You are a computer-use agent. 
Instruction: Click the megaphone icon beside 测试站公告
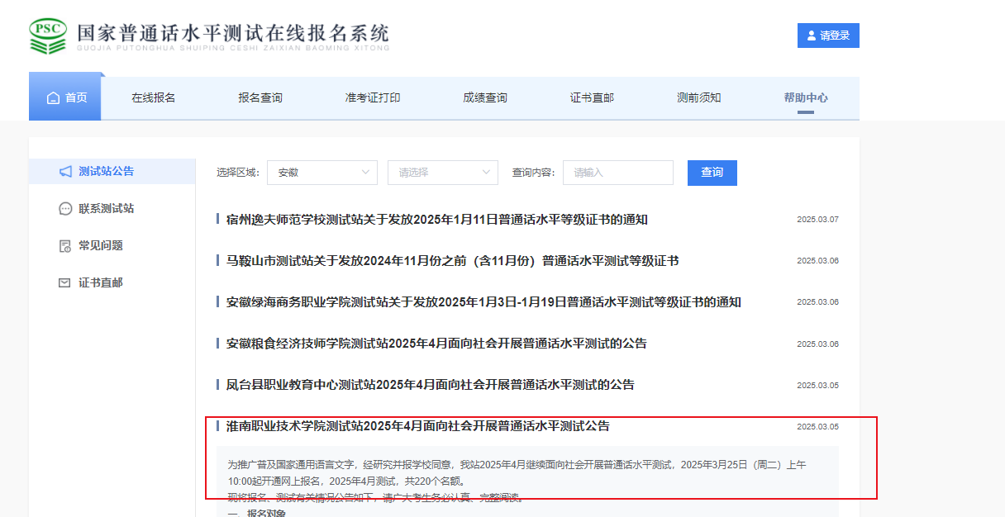click(x=65, y=171)
